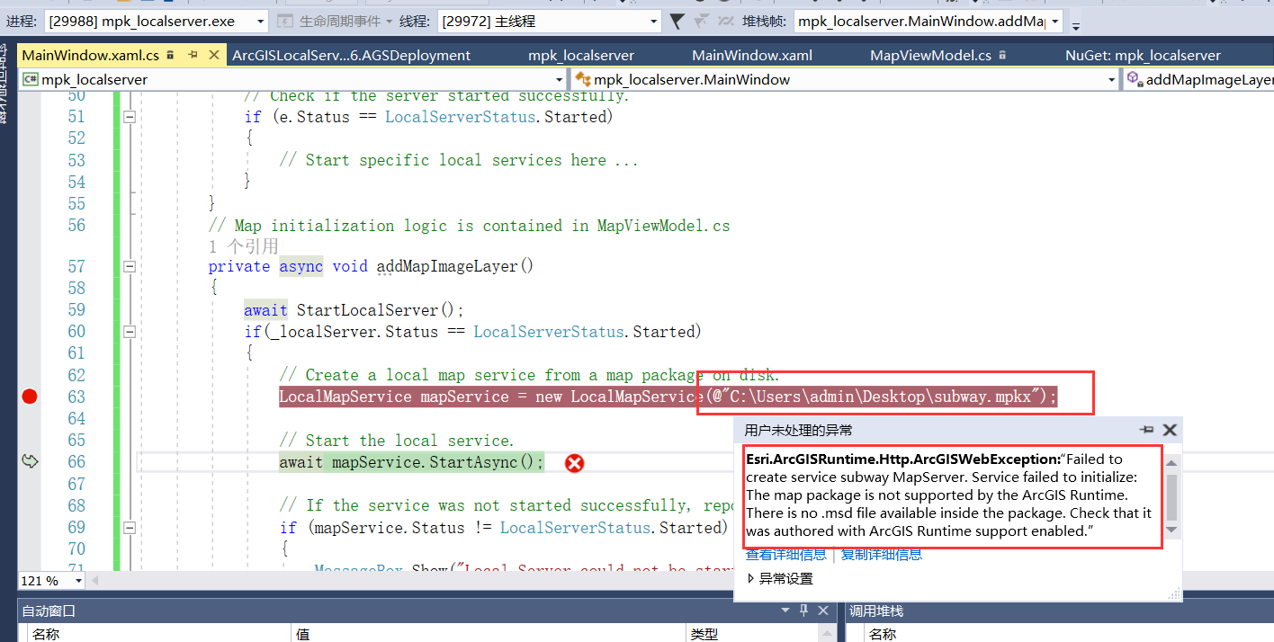Switch to the MapViewModel.cs tab
This screenshot has height=642, width=1274.
pos(929,55)
